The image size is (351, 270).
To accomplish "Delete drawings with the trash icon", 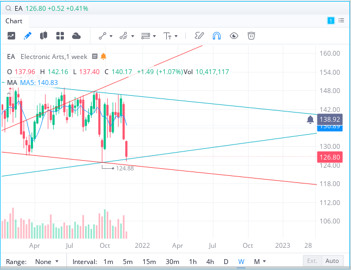I will click(251, 36).
